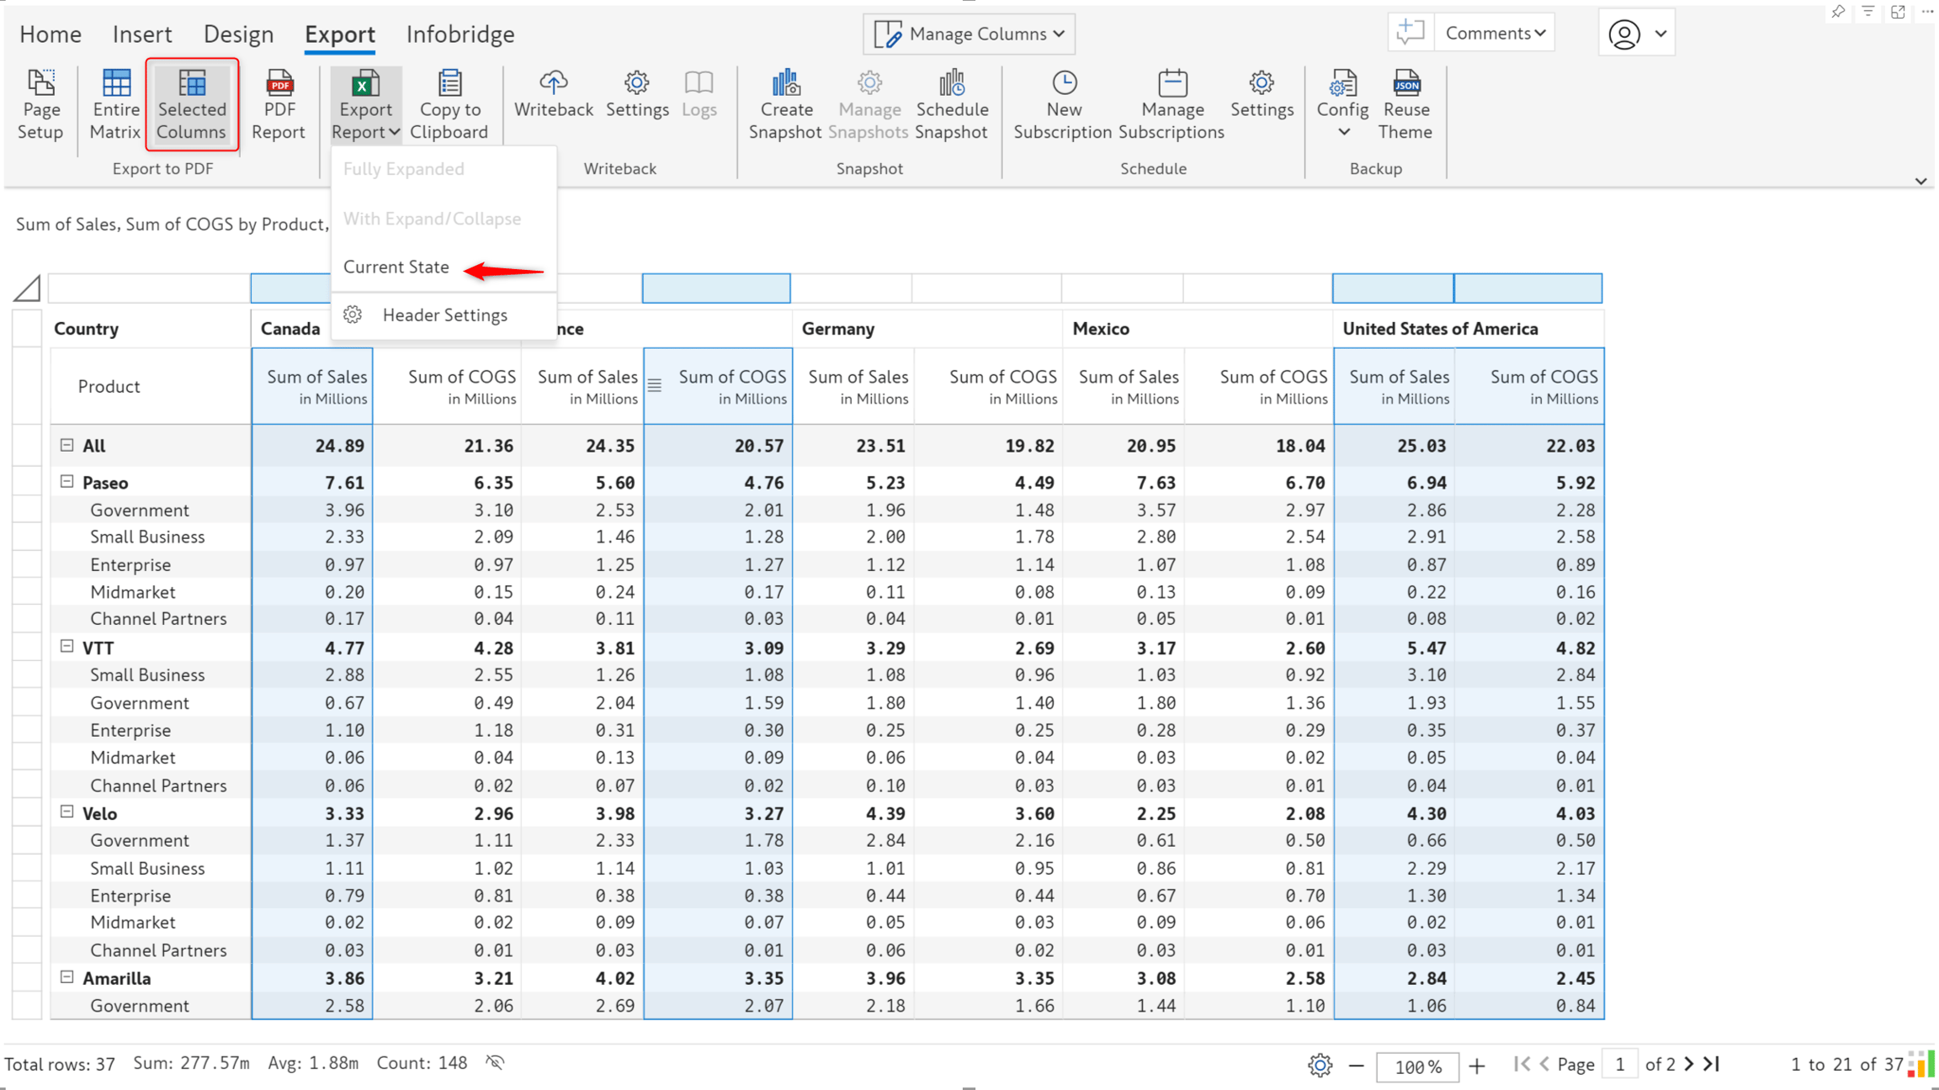Screen dimensions: 1939x1090
Task: Collapse the Amarilla row group
Action: pos(67,977)
